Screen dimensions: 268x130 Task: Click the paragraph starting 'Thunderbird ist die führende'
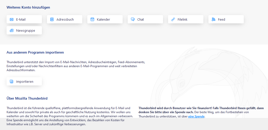coord(70,116)
